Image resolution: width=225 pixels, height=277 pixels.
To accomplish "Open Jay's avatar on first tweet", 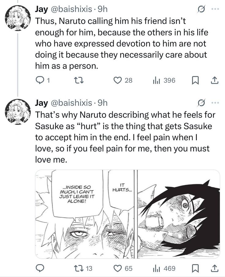I will pos(18,18).
